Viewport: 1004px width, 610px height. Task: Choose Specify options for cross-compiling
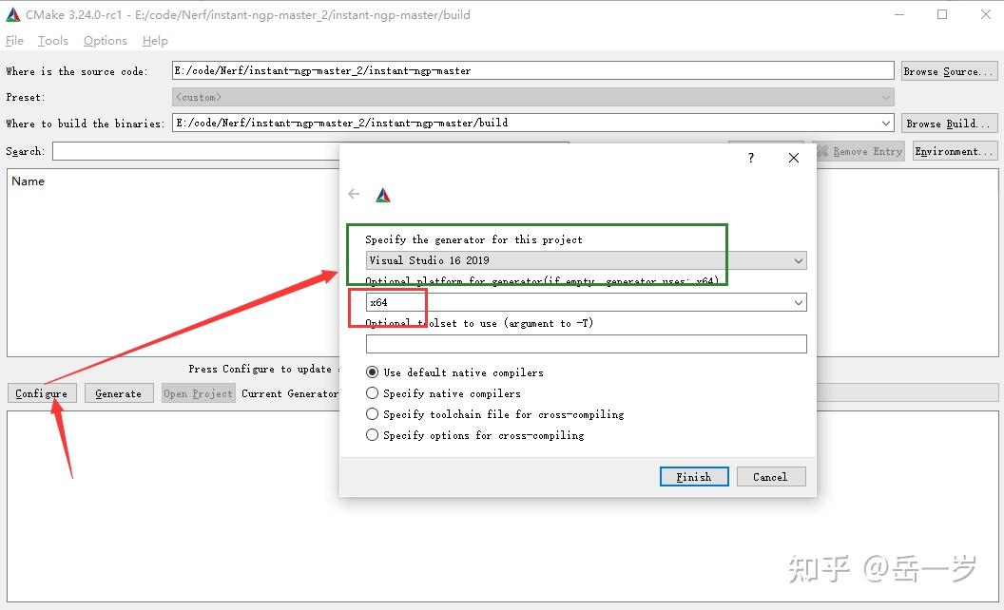pos(372,434)
